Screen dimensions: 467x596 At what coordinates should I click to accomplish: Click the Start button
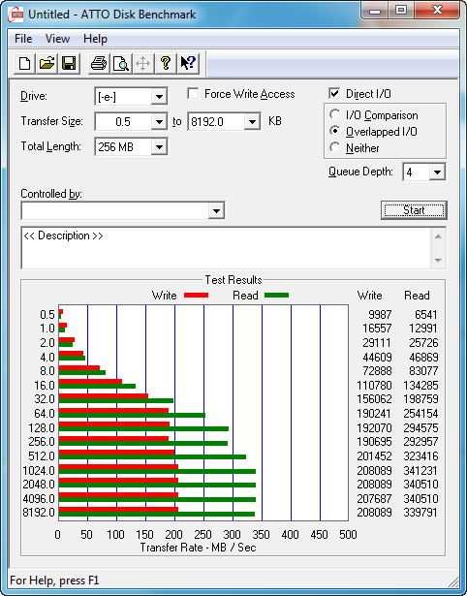(x=414, y=210)
